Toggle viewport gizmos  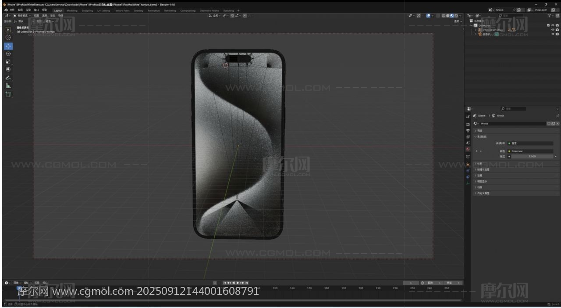[419, 15]
